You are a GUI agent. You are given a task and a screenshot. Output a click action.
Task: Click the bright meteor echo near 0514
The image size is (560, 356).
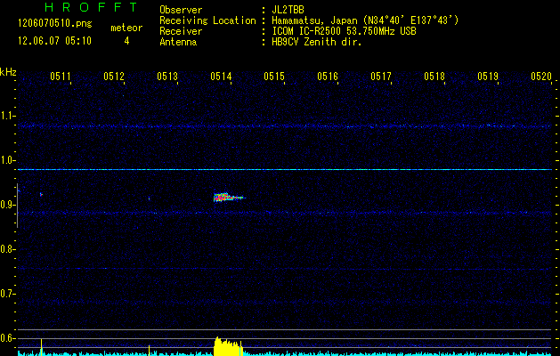226,198
